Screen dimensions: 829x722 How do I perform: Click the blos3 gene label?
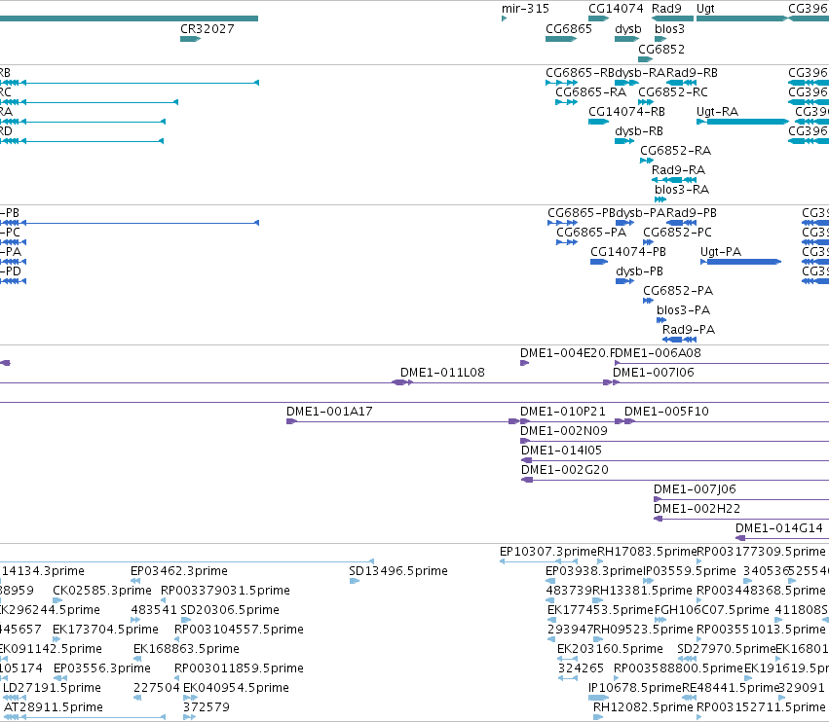669,29
